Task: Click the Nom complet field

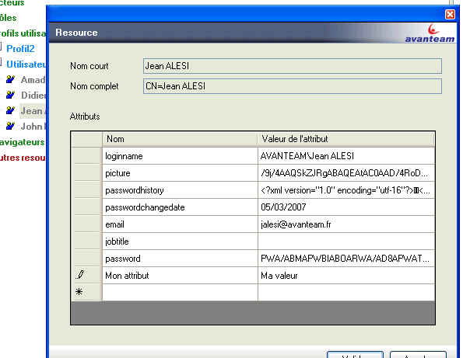Action: pyautogui.click(x=292, y=85)
